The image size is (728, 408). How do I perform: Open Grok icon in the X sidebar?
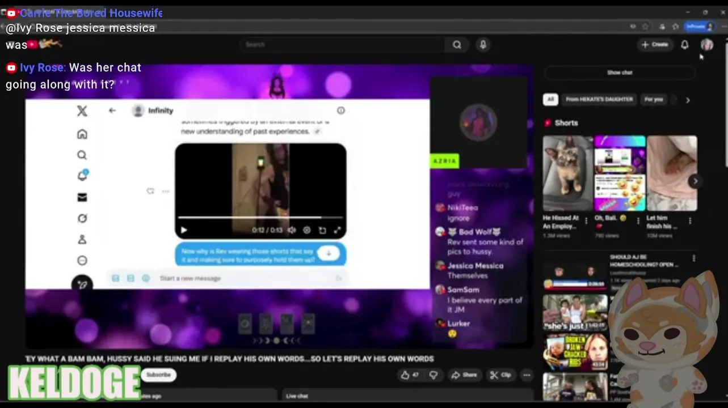[82, 218]
